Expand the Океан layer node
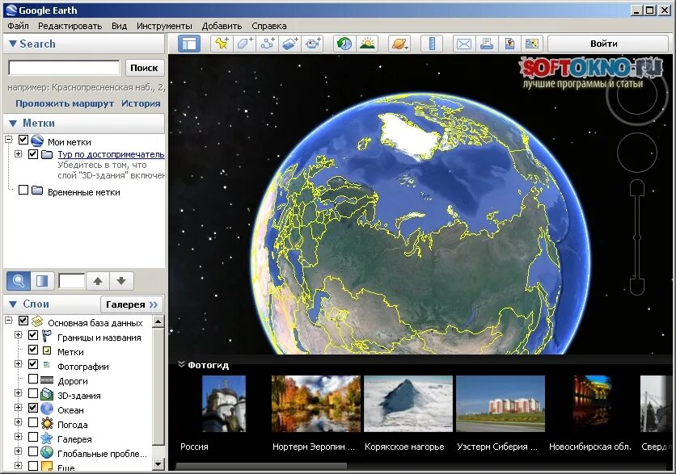The image size is (676, 474). tap(18, 407)
